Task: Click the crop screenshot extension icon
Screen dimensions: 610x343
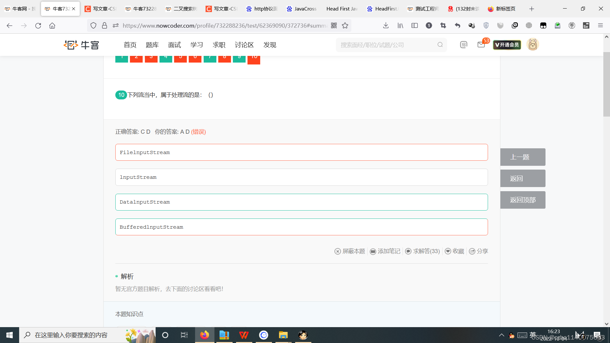Action: coord(443,26)
